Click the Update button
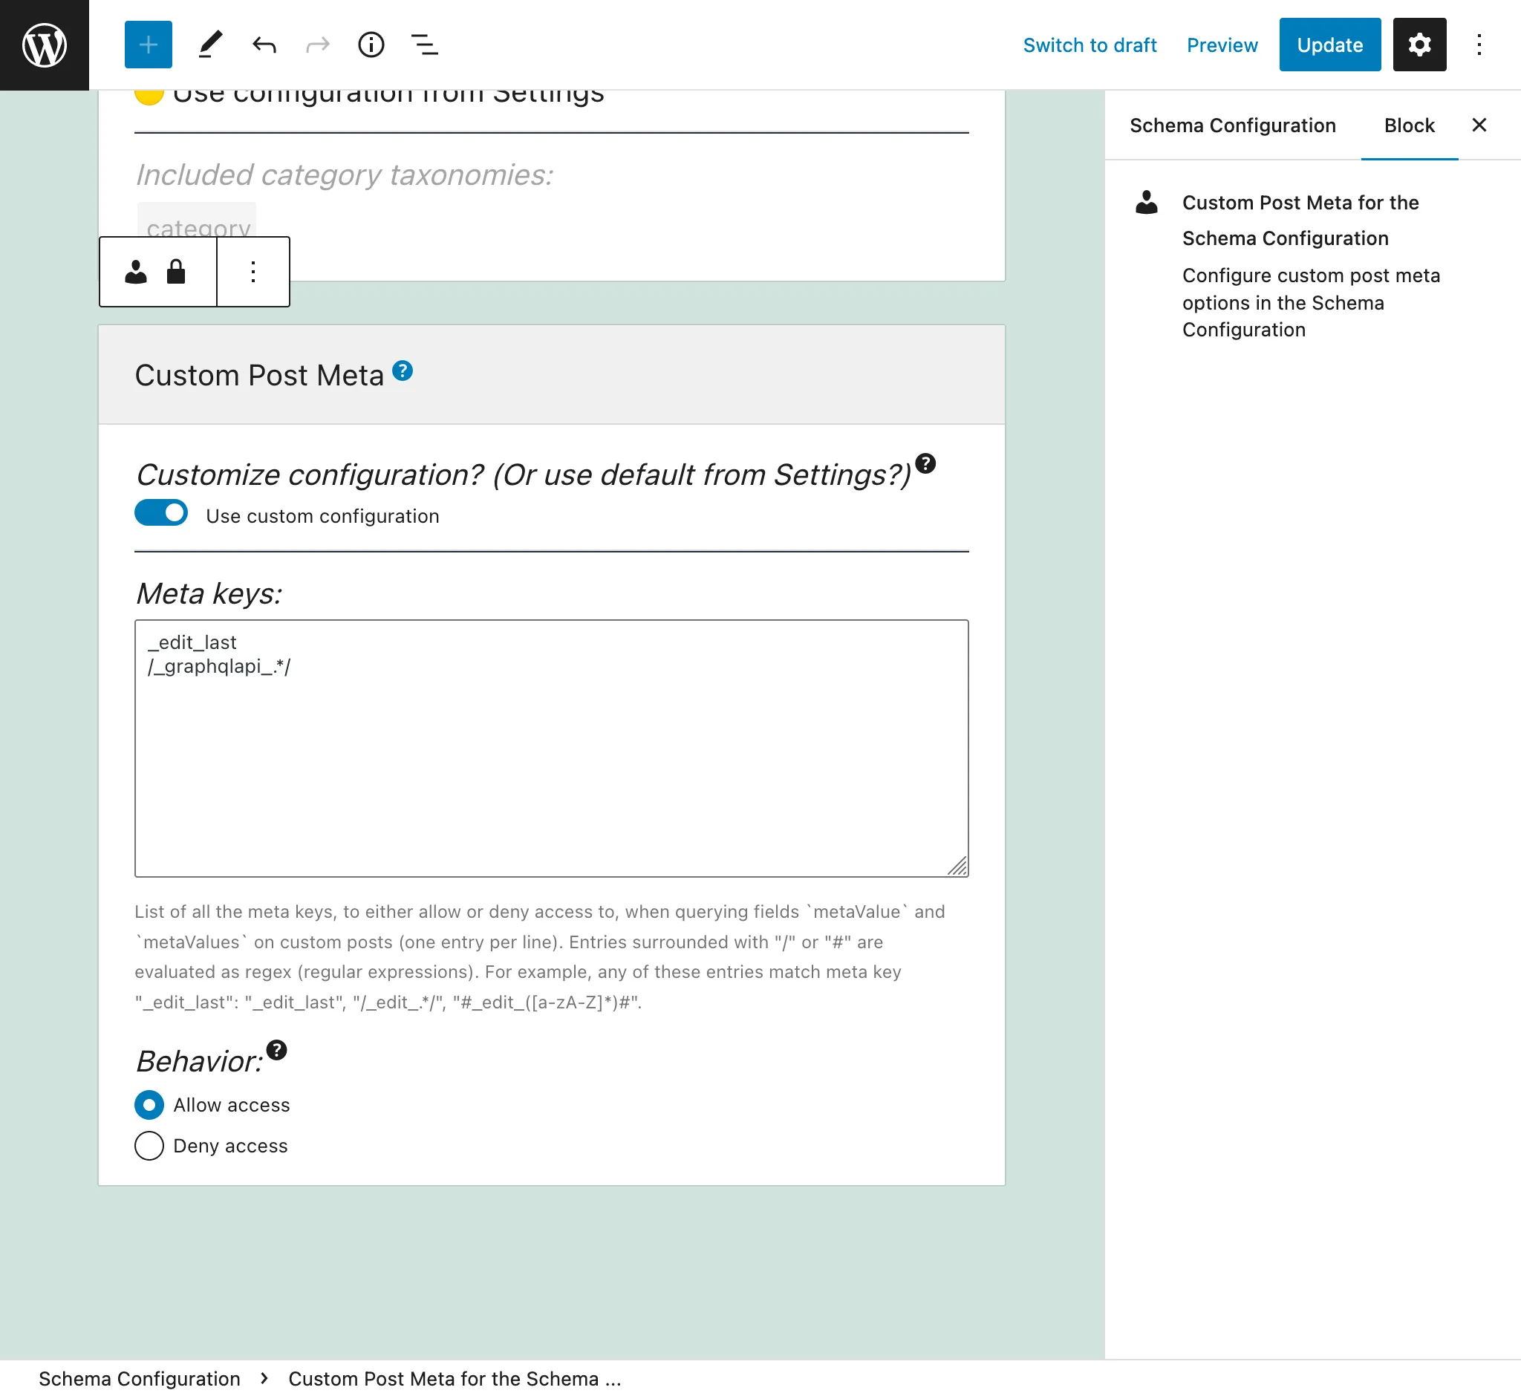The width and height of the screenshot is (1521, 1396). click(1328, 44)
